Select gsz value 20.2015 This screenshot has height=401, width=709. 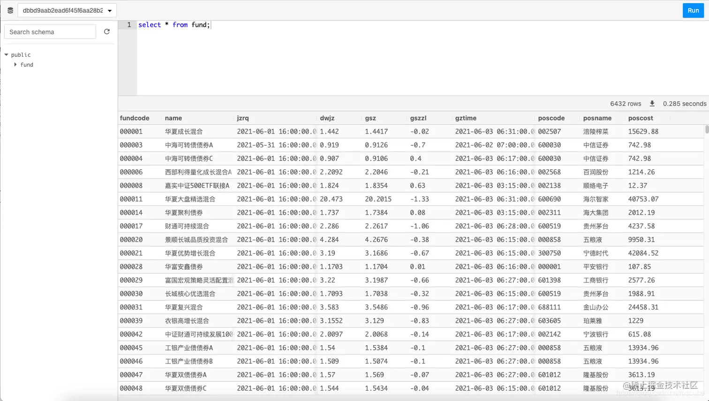click(x=378, y=199)
